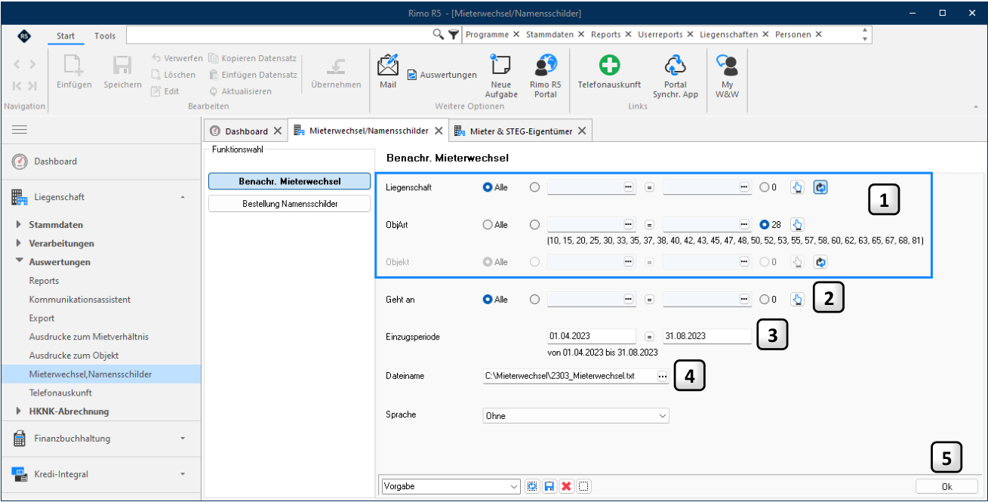Click the hand-select icon in Liegenschaft row
Viewport: 988px width, 502px height.
click(x=797, y=187)
